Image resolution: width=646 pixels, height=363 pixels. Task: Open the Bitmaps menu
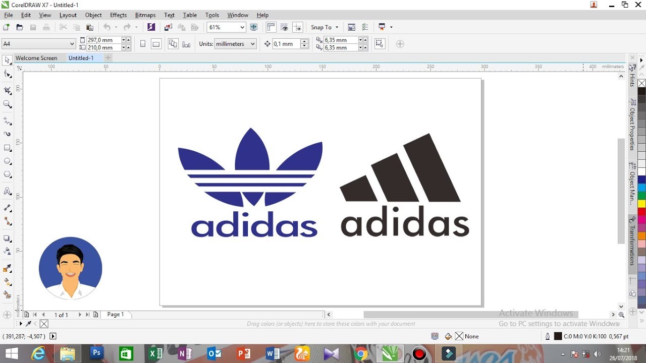[145, 15]
